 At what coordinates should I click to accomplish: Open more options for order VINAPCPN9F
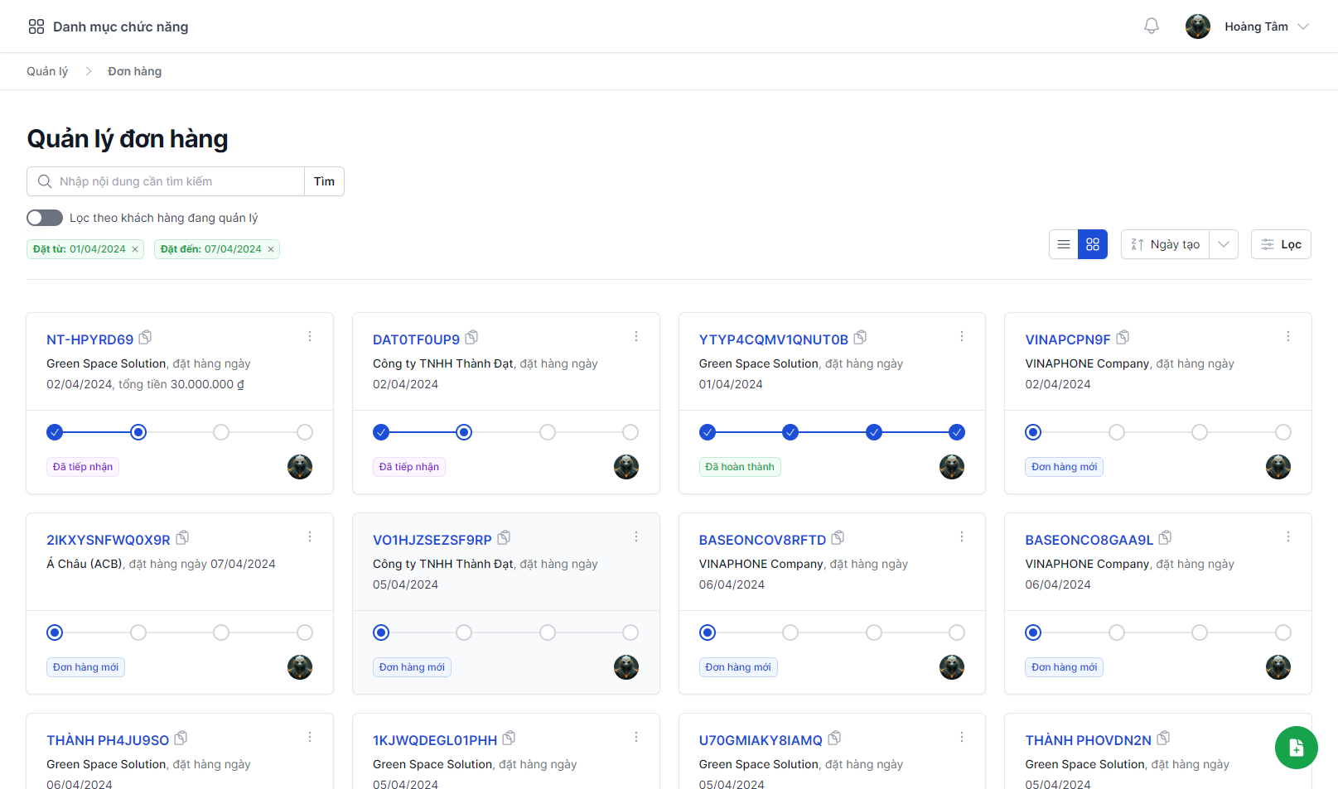(1287, 336)
